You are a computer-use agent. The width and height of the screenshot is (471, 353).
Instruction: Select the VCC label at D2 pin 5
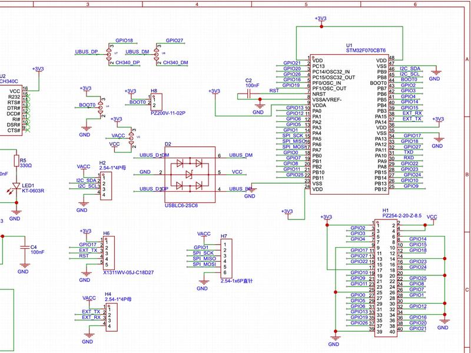click(237, 172)
